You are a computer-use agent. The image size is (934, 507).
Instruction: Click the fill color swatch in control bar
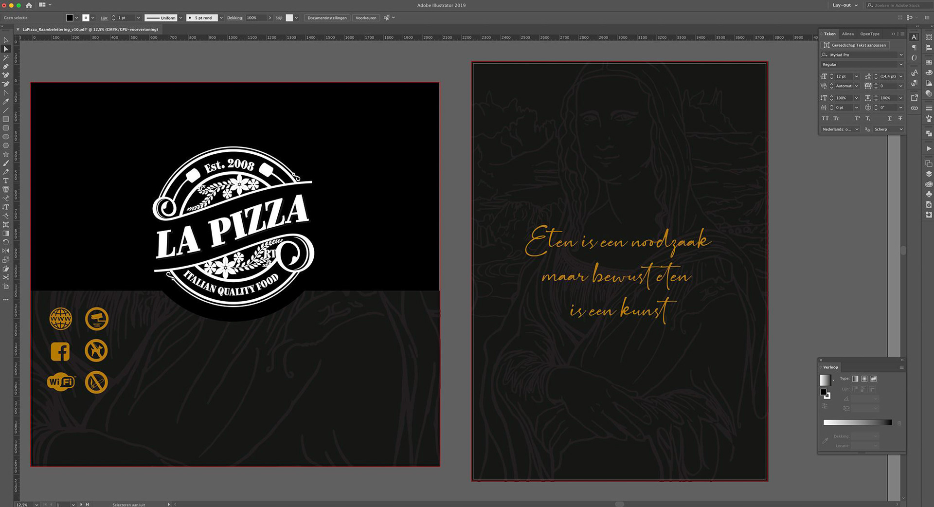coord(70,18)
